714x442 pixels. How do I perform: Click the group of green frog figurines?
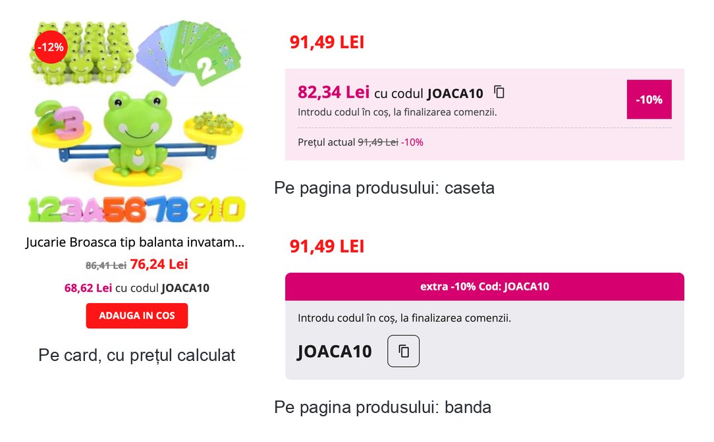tap(82, 53)
